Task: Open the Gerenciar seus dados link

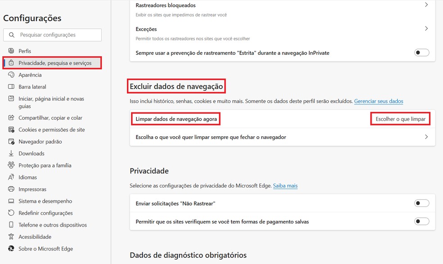Action: [379, 101]
